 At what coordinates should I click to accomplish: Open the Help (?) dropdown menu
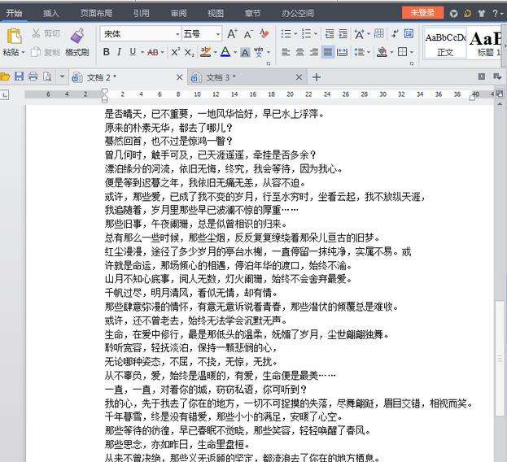(497, 13)
